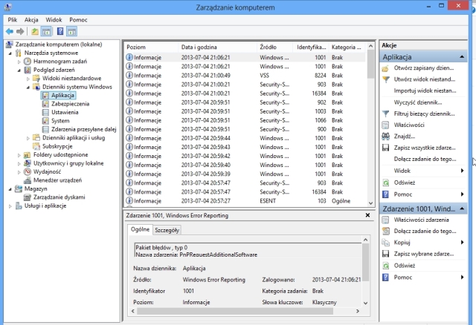Switch to the Szczegóły tab

coord(167,230)
